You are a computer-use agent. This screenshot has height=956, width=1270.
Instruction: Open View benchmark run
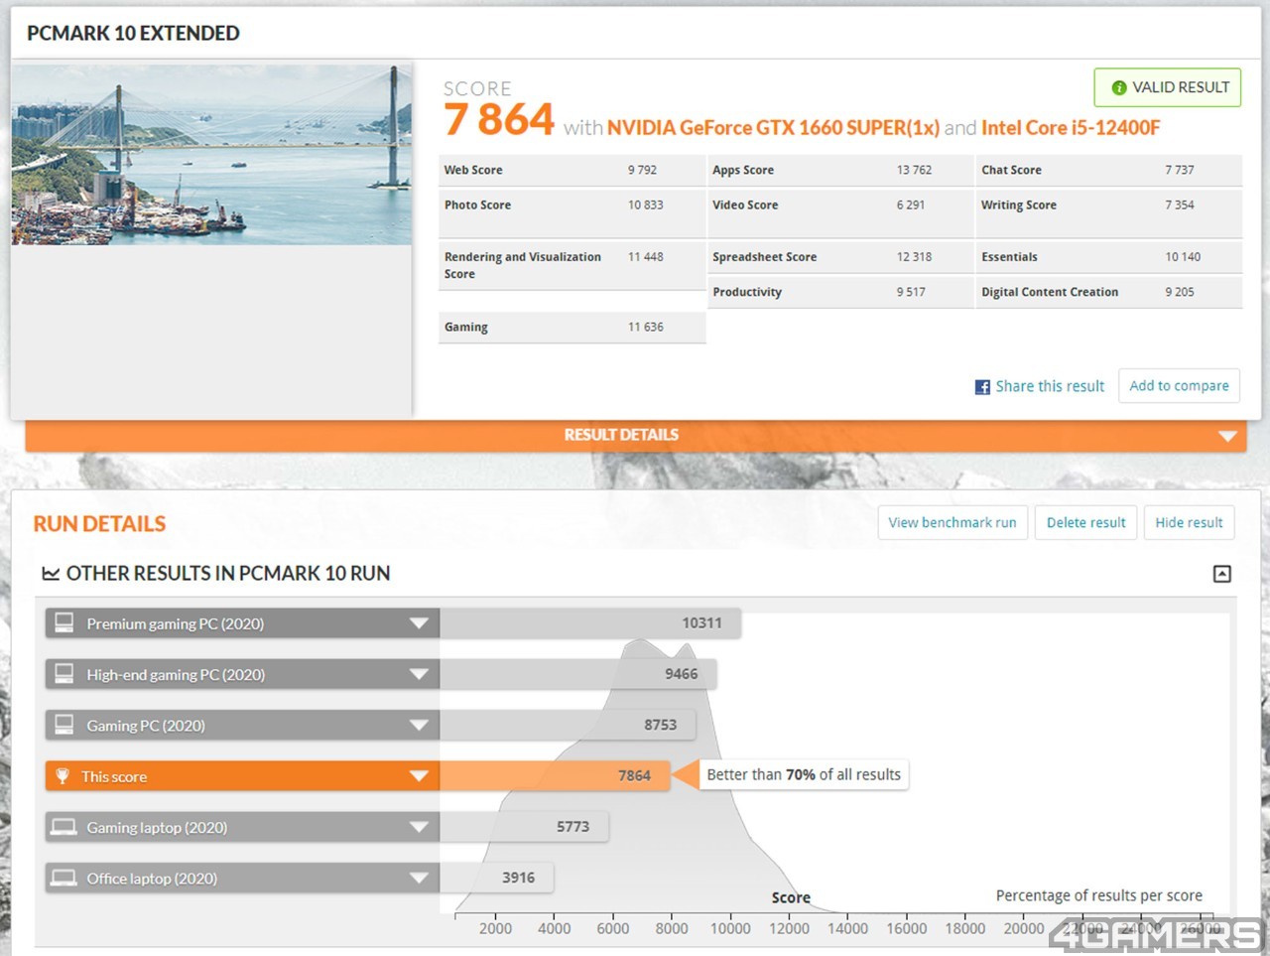pos(952,522)
